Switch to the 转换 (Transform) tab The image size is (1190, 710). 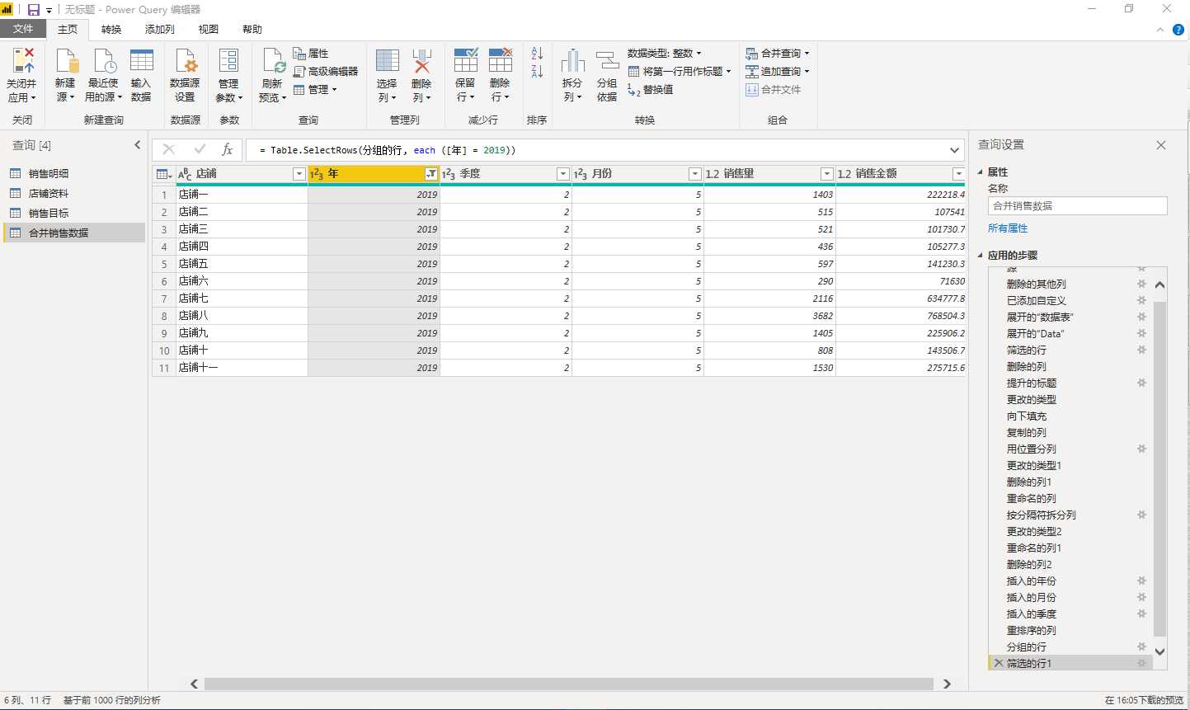click(111, 29)
